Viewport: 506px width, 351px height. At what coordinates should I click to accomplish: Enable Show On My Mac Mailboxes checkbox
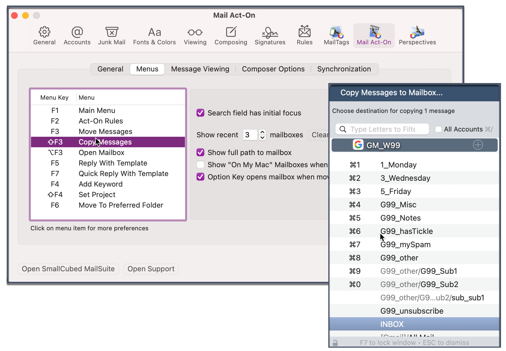pos(200,165)
